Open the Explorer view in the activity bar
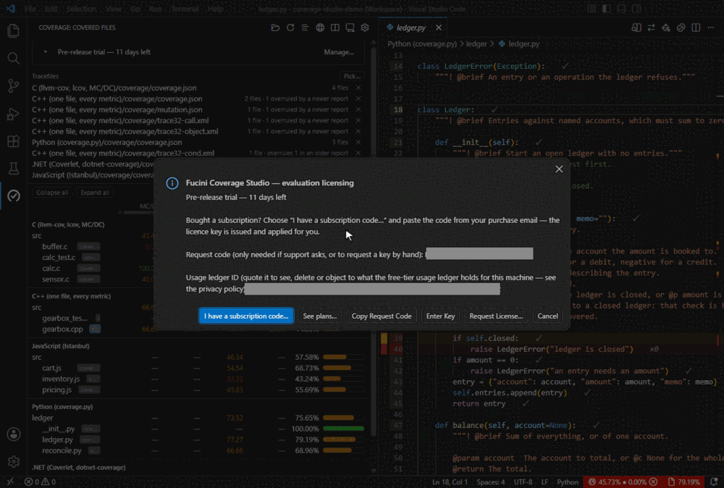Image resolution: width=724 pixels, height=488 pixels. 13,30
